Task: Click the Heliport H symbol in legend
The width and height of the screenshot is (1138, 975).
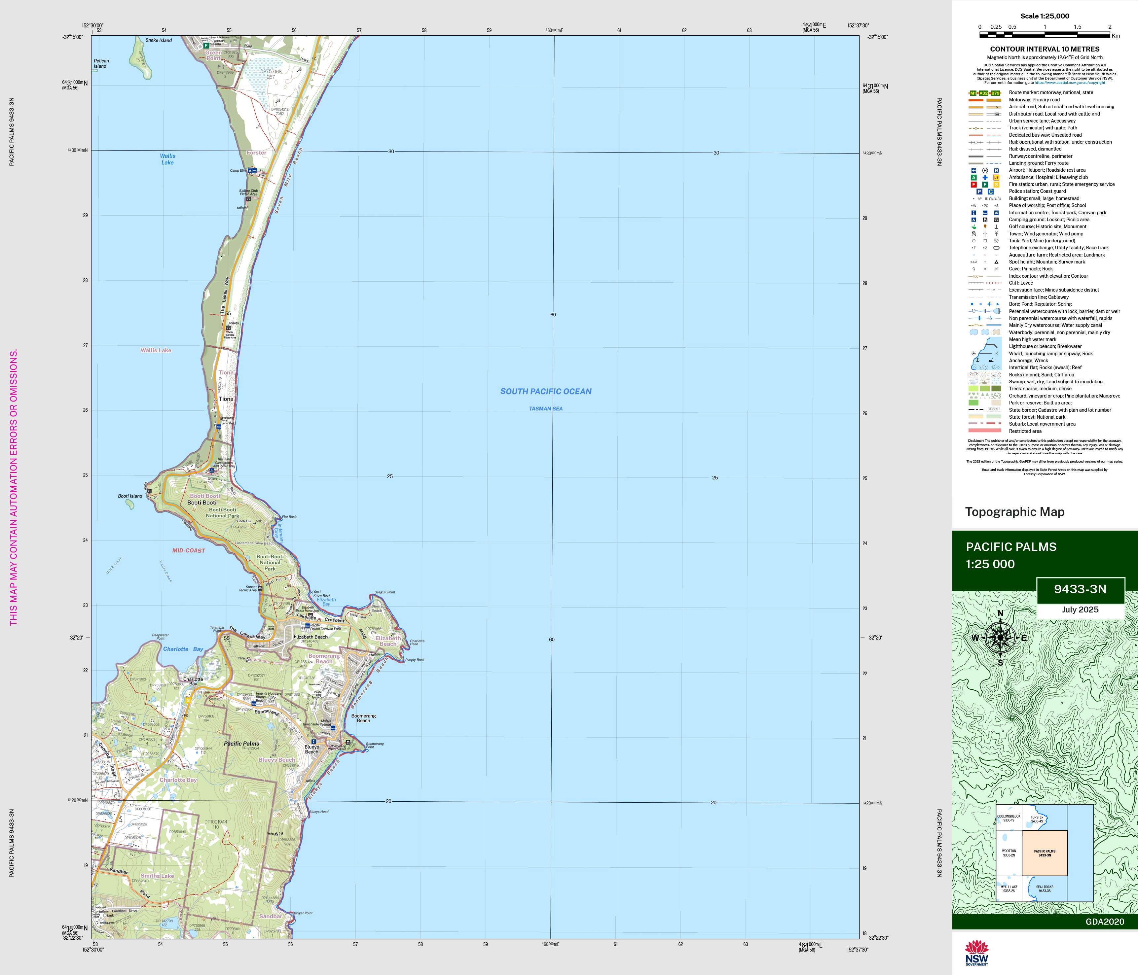Action: click(x=985, y=170)
